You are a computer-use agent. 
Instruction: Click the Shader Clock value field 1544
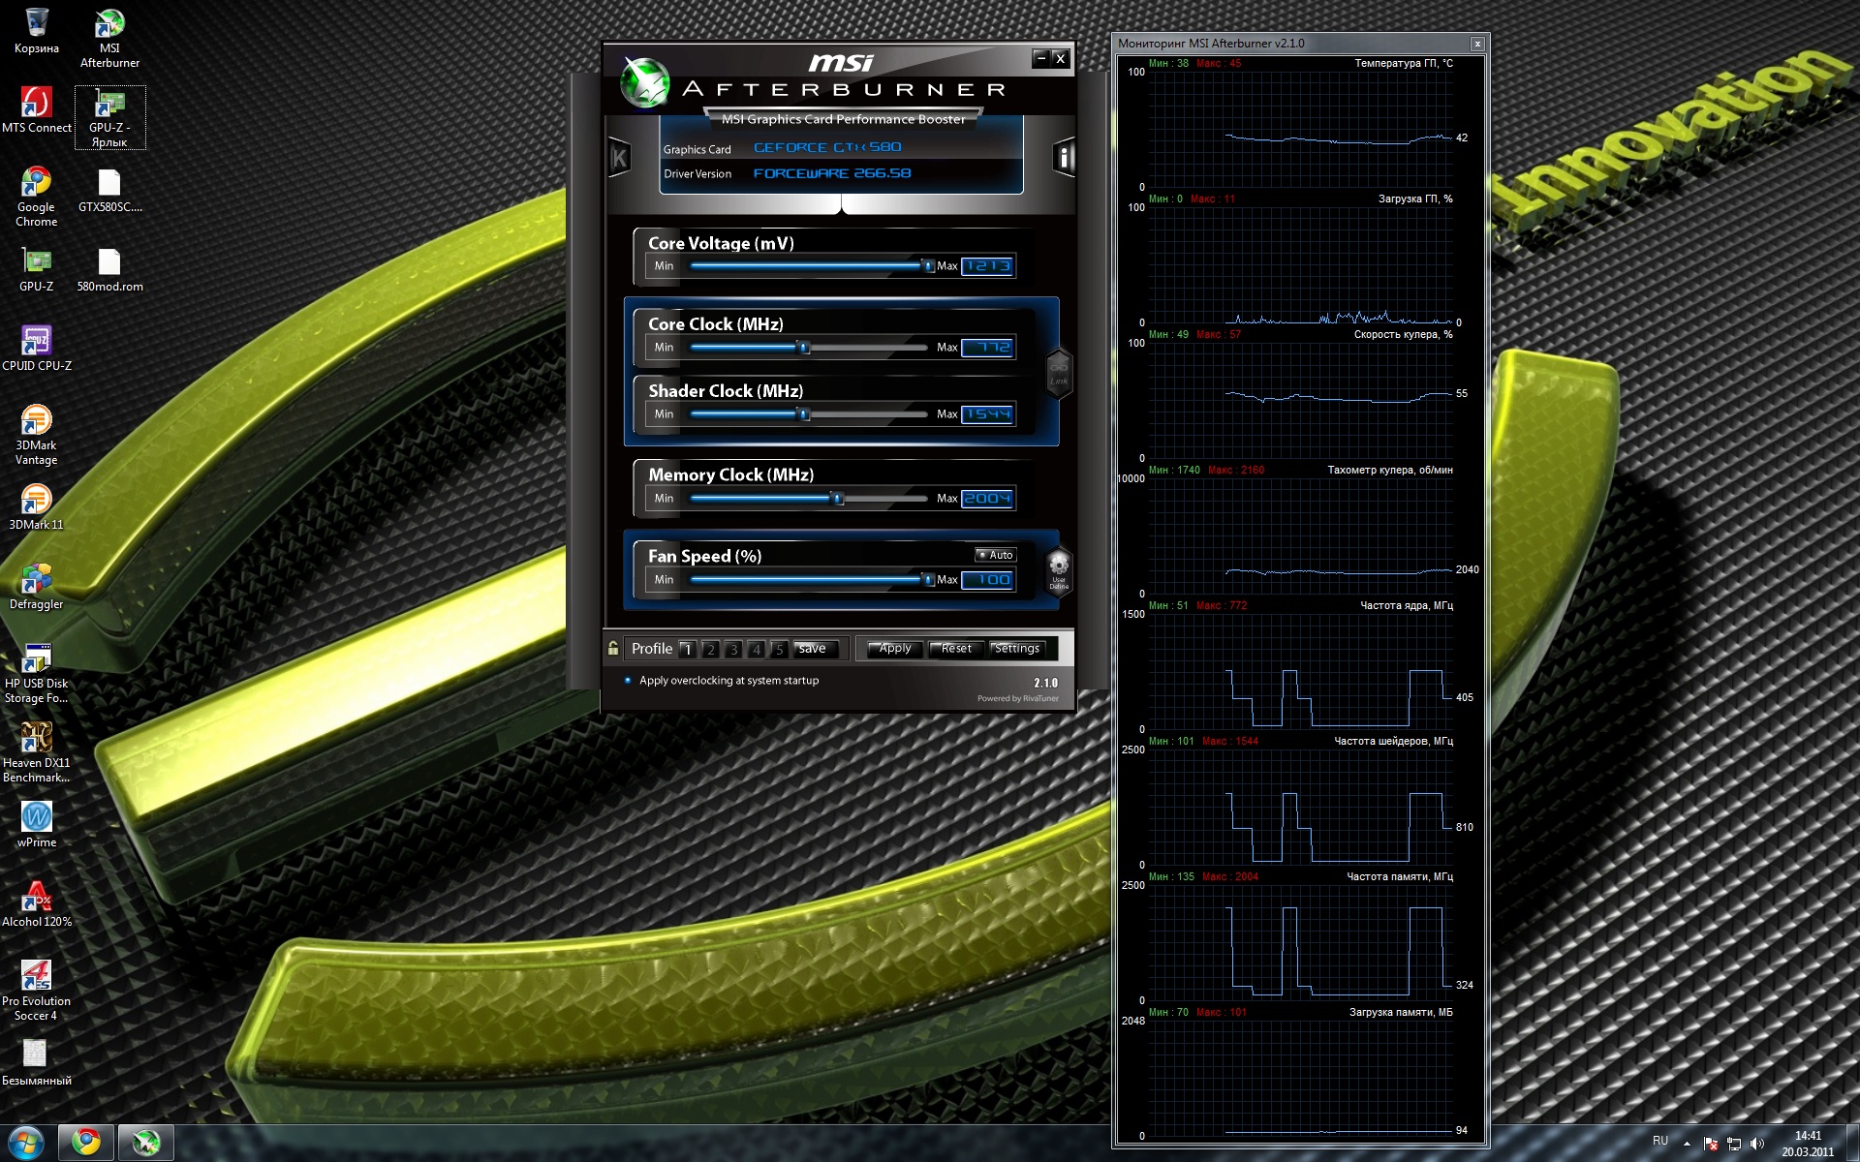[987, 413]
